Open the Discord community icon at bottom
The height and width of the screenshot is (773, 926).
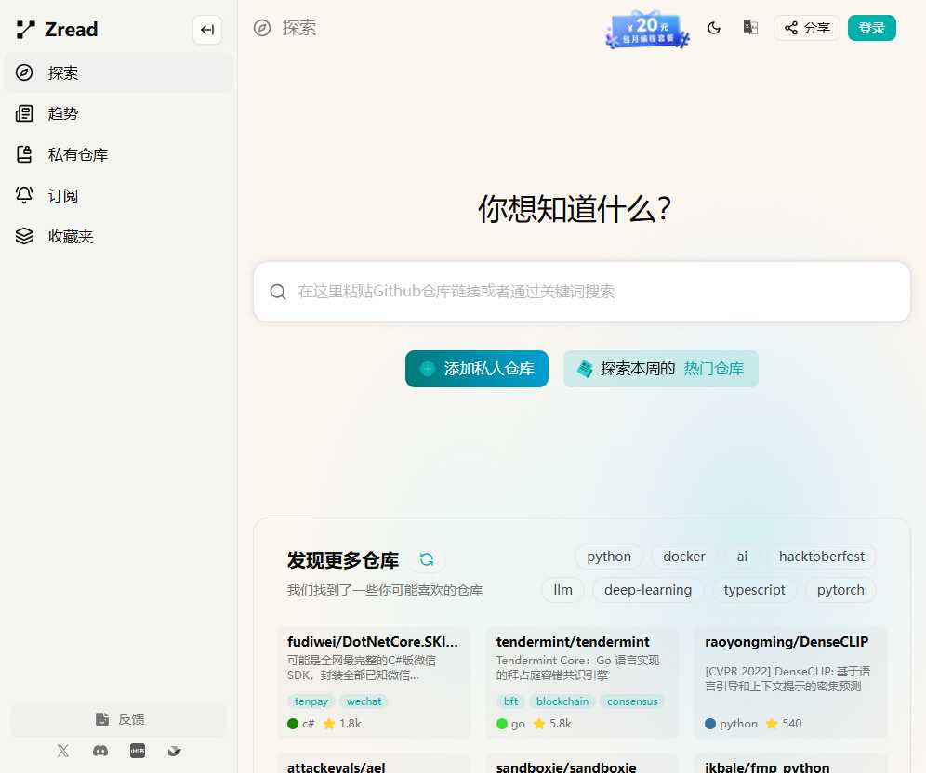[99, 751]
